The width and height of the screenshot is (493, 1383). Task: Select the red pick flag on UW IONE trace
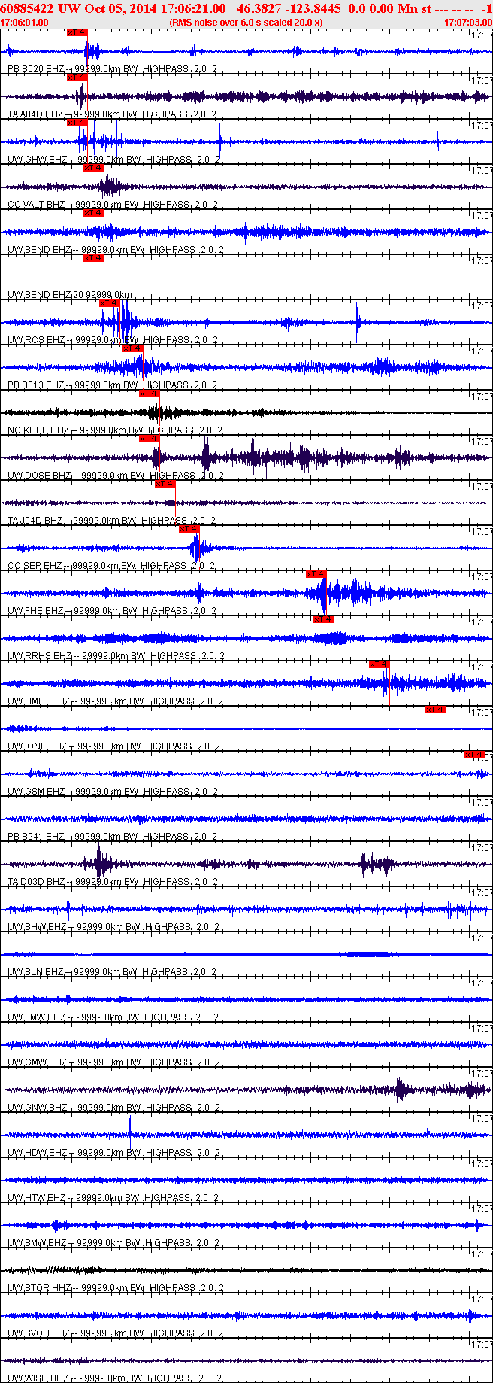tap(436, 710)
